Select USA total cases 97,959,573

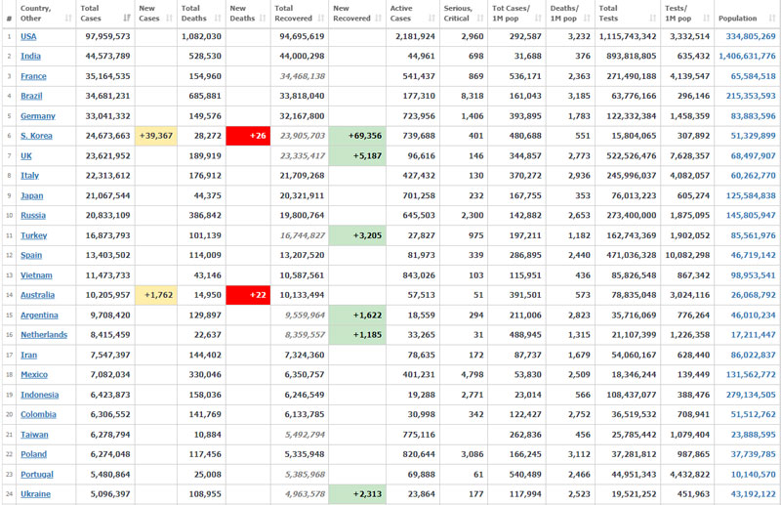(107, 36)
